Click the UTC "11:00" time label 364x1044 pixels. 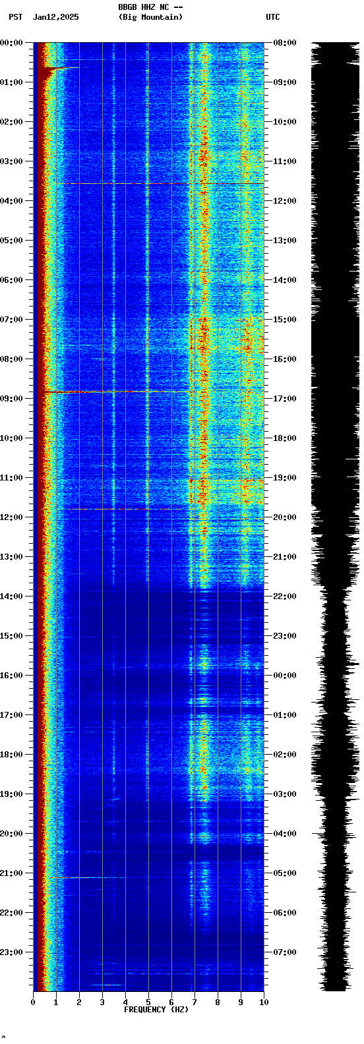pos(285,161)
